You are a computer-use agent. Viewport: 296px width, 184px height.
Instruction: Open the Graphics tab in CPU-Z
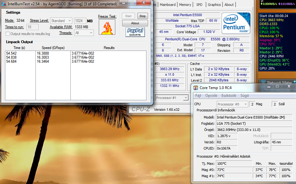pyautogui.click(x=214, y=5)
